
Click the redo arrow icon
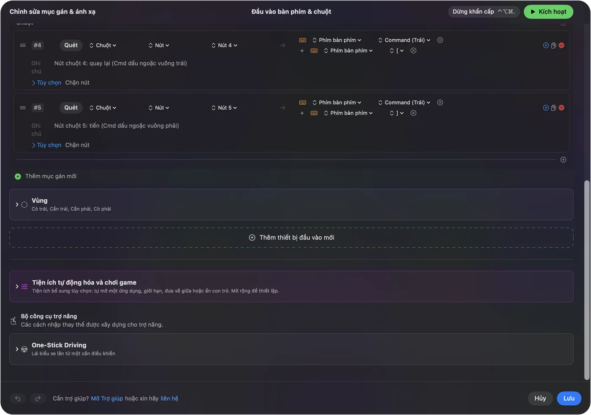pos(38,399)
